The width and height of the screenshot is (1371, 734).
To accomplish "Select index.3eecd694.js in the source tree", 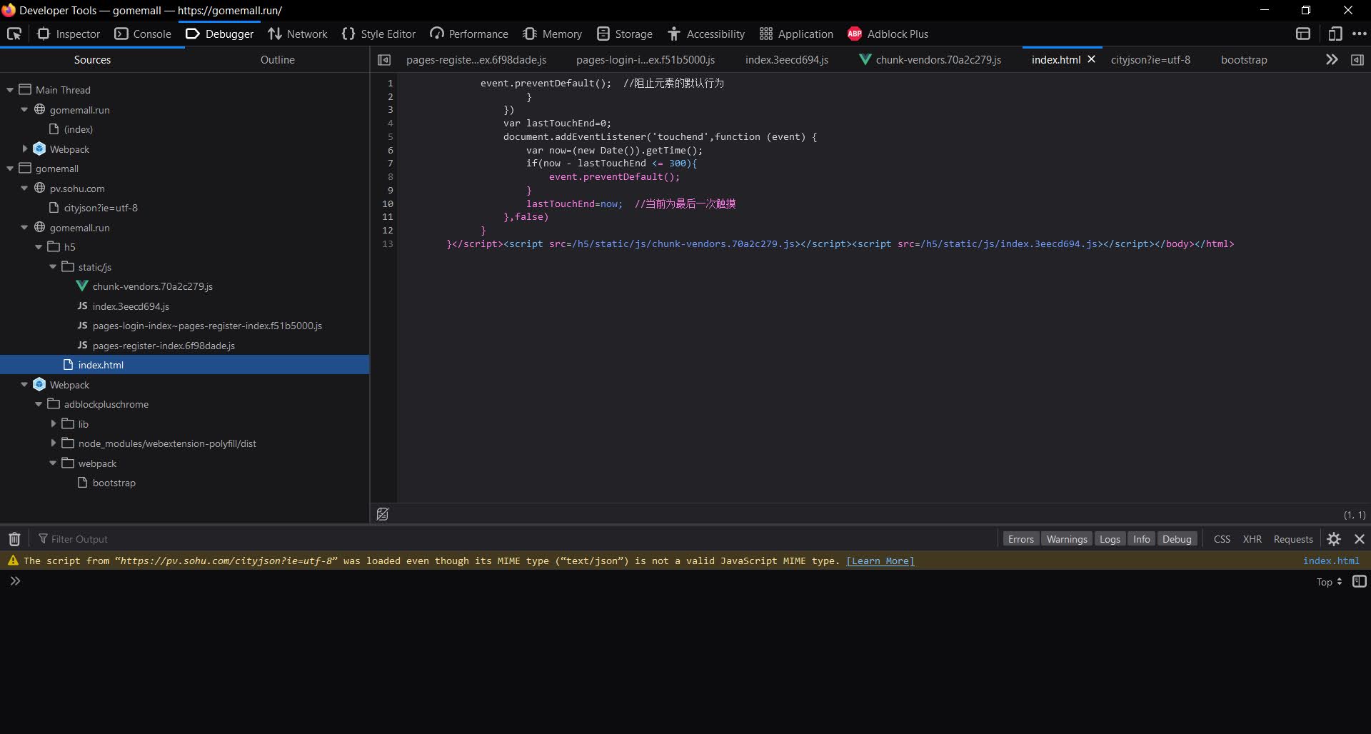I will click(x=131, y=306).
